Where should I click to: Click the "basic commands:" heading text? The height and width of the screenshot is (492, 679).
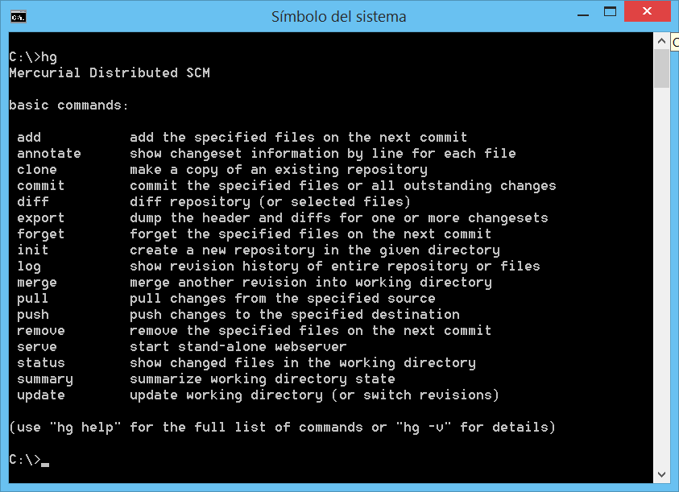tap(68, 105)
